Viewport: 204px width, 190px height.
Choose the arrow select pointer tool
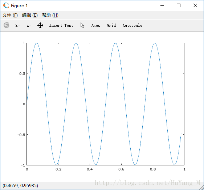coord(82,25)
